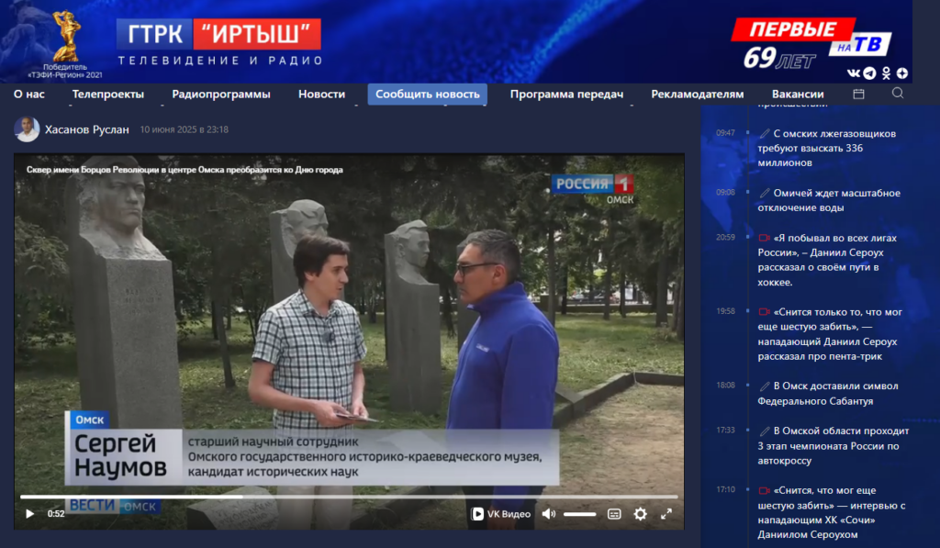Viewport: 940px width, 548px height.
Task: Open the Odnoklassniki social icon
Action: tap(886, 73)
